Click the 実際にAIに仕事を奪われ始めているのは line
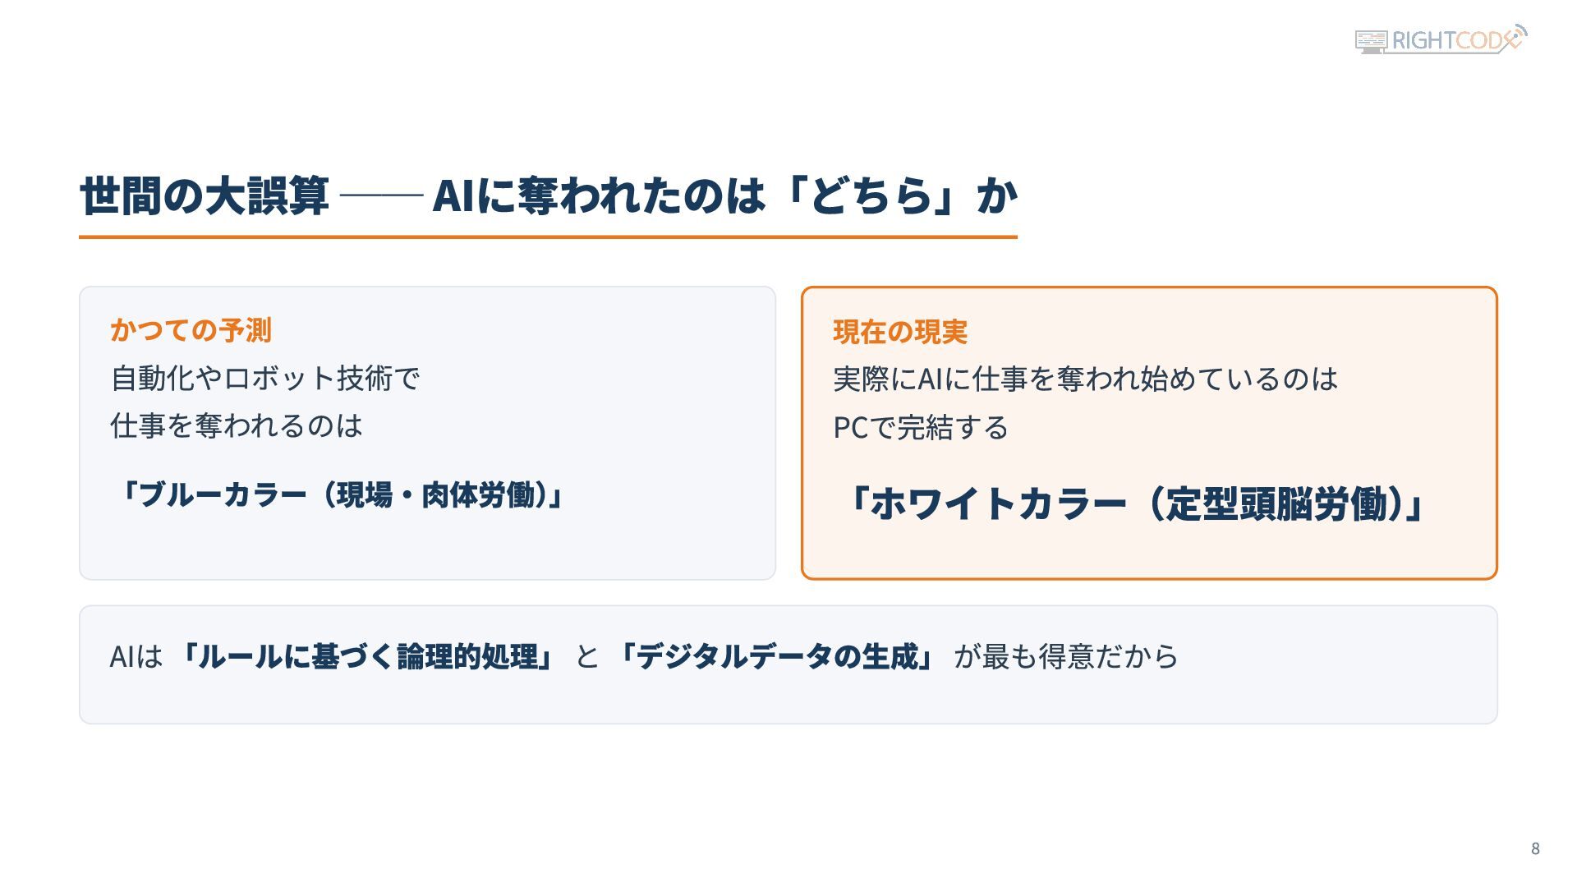1577x887 pixels. point(1086,379)
